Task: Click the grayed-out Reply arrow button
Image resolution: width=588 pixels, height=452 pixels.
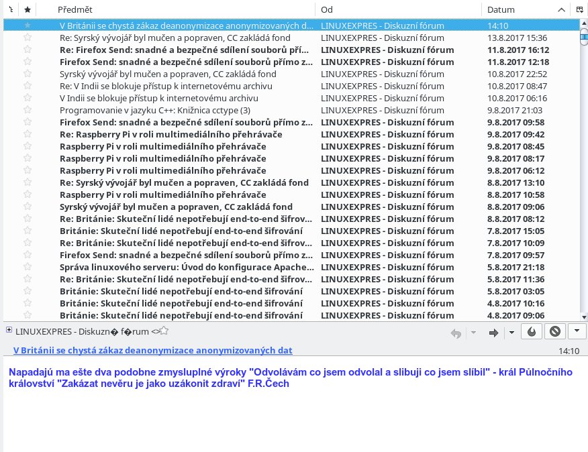Action: [456, 333]
